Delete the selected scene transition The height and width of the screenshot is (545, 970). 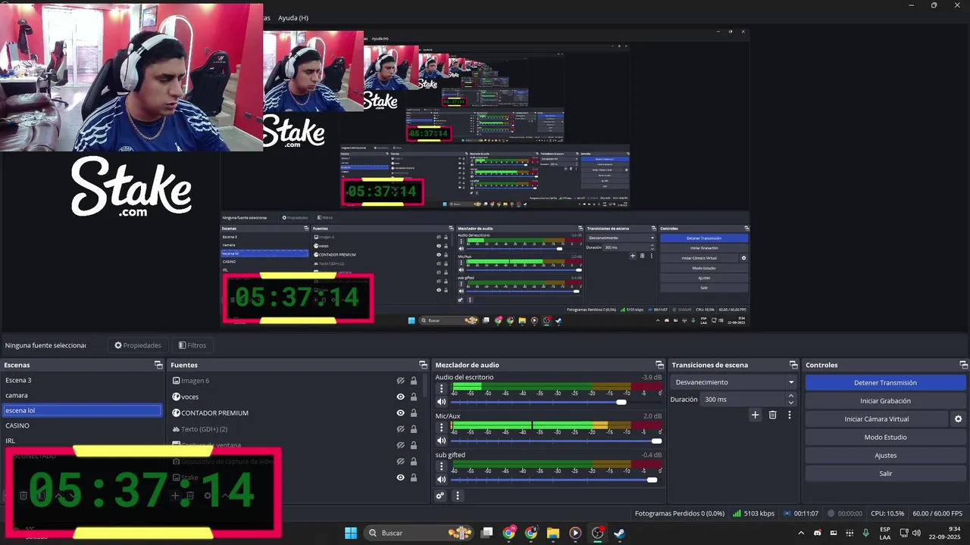point(773,415)
